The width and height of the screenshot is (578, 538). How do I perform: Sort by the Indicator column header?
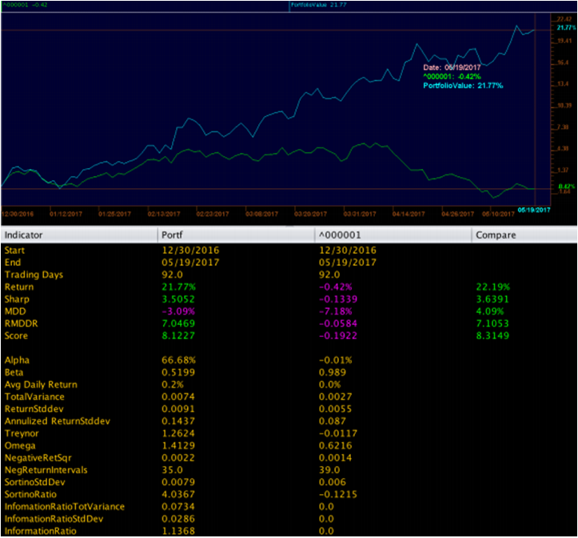(x=79, y=235)
